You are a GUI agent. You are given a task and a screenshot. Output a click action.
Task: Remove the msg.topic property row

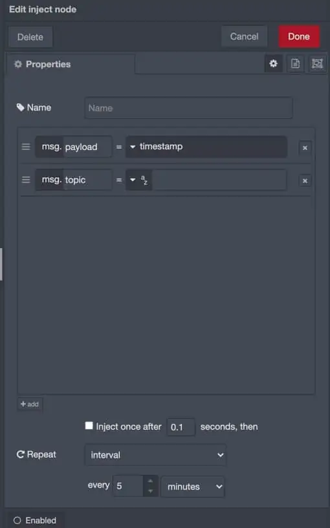[305, 181]
